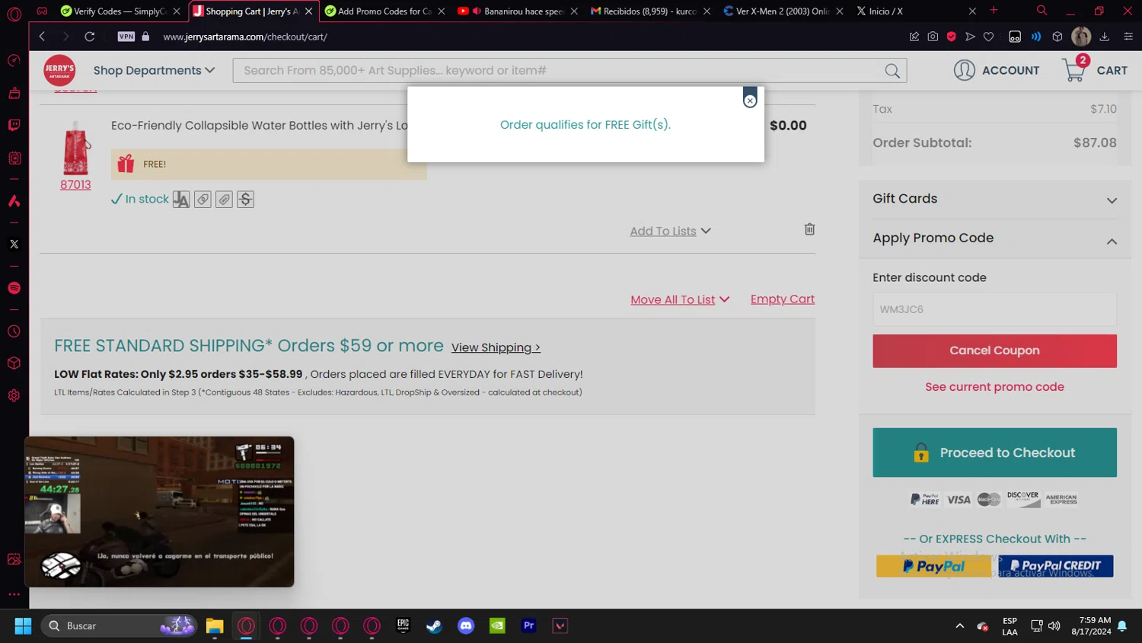Open View Shipping link
Image resolution: width=1142 pixels, height=643 pixels.
point(496,347)
